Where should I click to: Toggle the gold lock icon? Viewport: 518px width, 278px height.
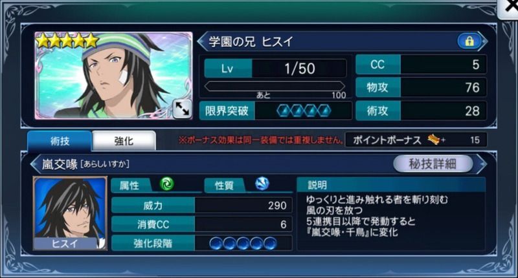pyautogui.click(x=469, y=41)
